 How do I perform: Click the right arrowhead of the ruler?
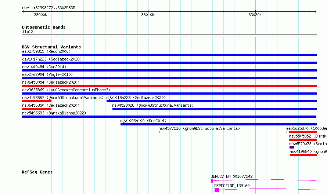[316, 11]
